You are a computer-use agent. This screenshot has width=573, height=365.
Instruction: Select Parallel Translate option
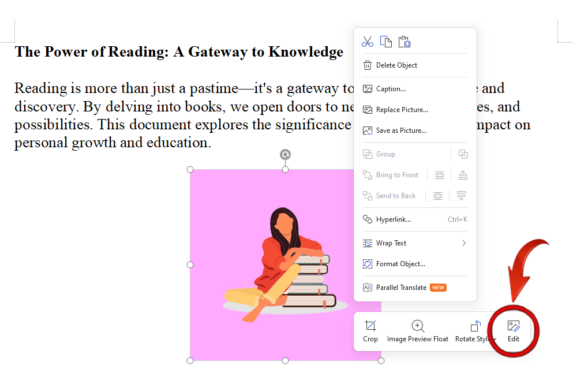pos(415,288)
